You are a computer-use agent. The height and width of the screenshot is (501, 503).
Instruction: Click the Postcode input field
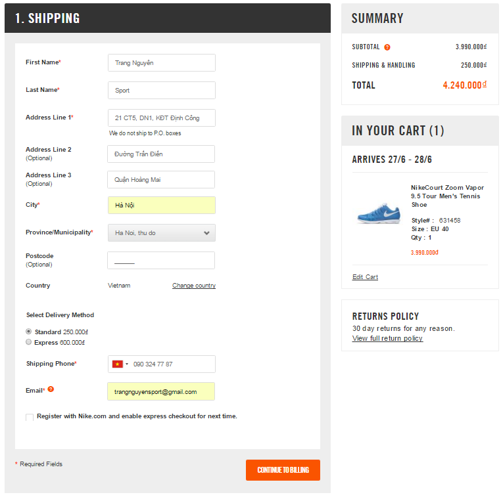[x=161, y=261]
